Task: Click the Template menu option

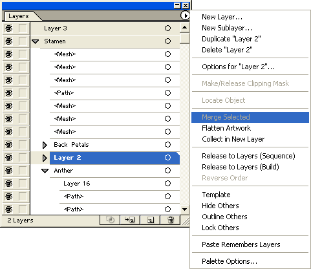Action: coord(216,195)
